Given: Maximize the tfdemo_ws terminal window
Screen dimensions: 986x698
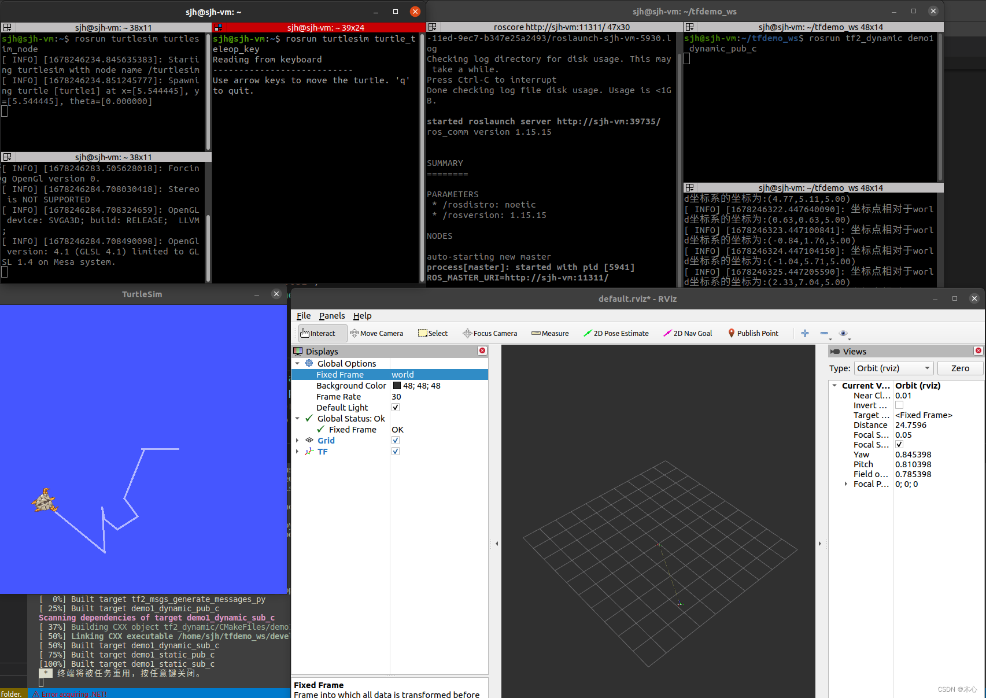Looking at the screenshot, I should pos(914,11).
